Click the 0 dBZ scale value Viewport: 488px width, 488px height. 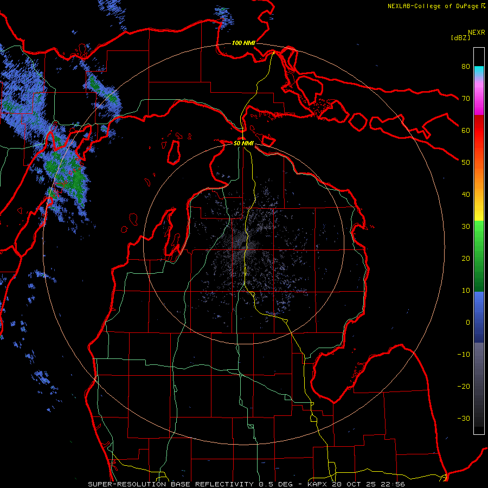point(468,323)
